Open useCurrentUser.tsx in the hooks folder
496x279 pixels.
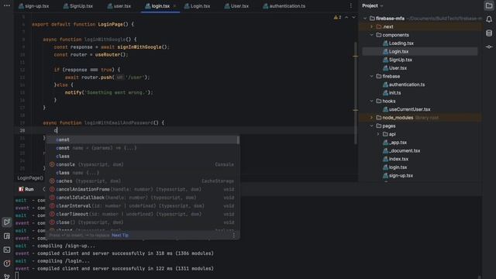click(x=409, y=109)
